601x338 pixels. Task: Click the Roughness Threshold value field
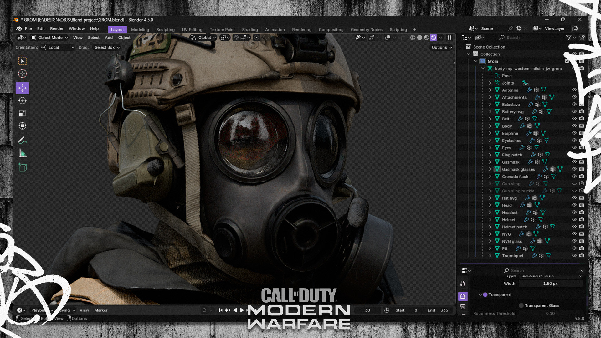tap(550, 313)
